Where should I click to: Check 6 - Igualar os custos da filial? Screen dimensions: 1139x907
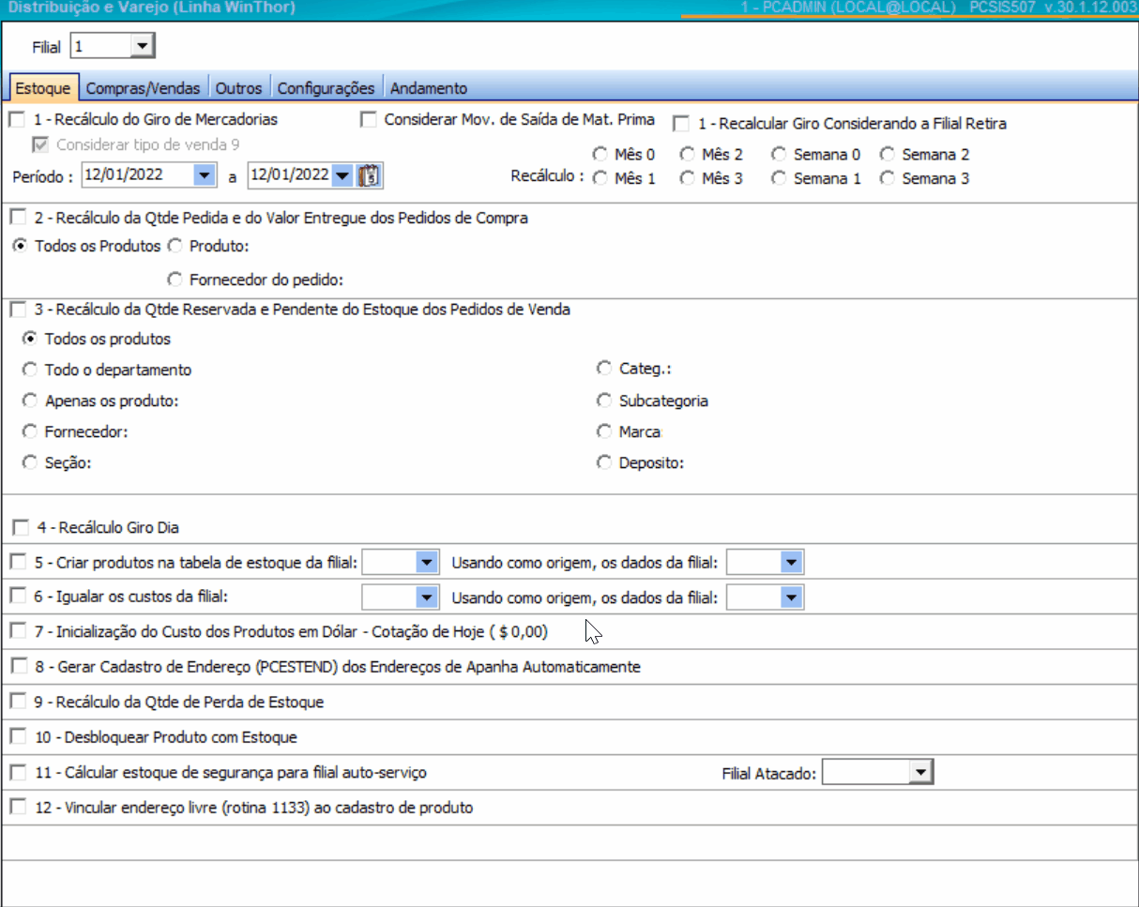pos(17,596)
